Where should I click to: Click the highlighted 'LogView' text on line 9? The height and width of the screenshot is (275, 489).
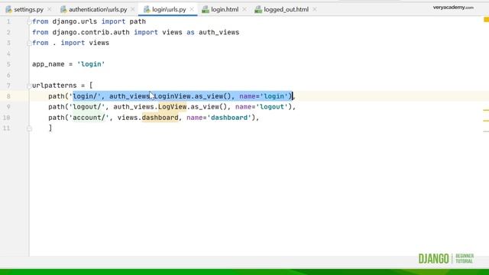point(172,107)
